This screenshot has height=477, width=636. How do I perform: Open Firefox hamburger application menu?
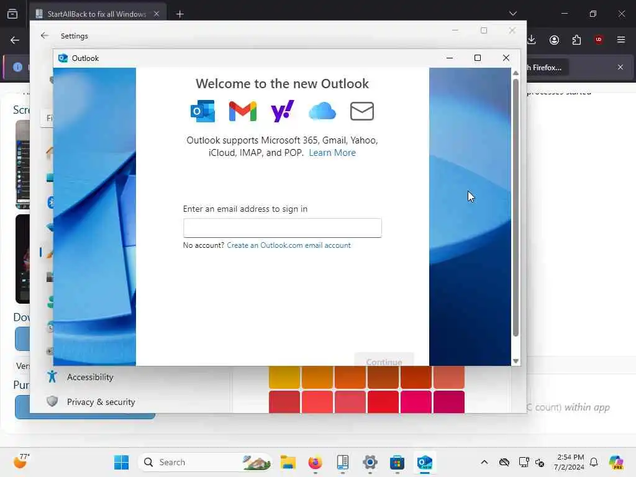621,40
